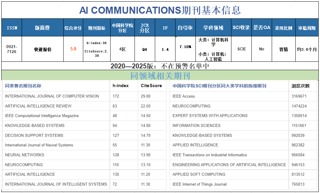Select the view count 1474224
This screenshot has height=193, width=320.
[x=299, y=106]
